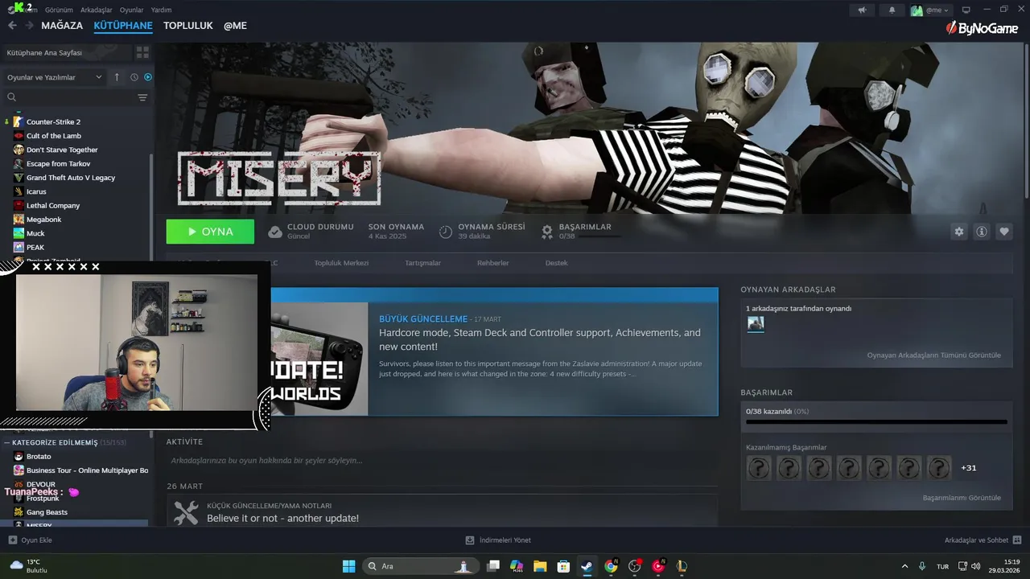Screen dimensions: 1030x579
Task: Click the library search field
Action: [70, 97]
